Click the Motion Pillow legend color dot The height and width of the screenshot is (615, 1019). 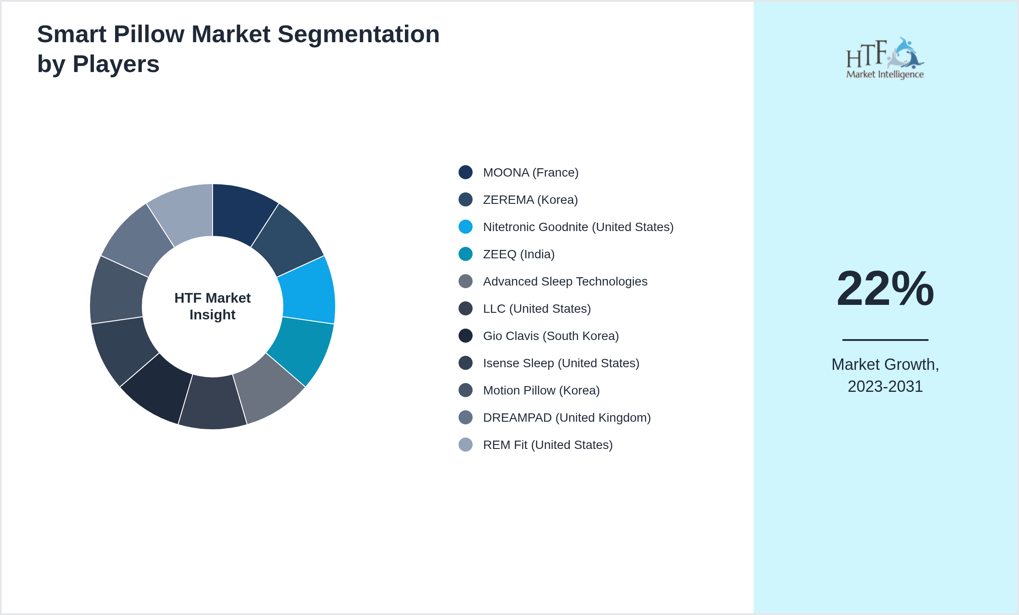pyautogui.click(x=466, y=390)
